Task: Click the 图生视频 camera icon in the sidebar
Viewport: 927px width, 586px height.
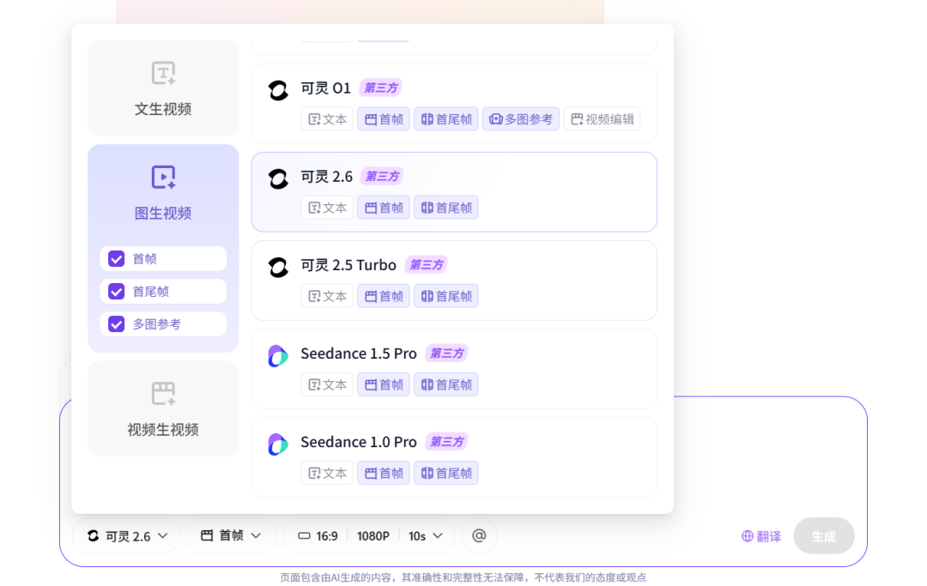Action: point(162,178)
